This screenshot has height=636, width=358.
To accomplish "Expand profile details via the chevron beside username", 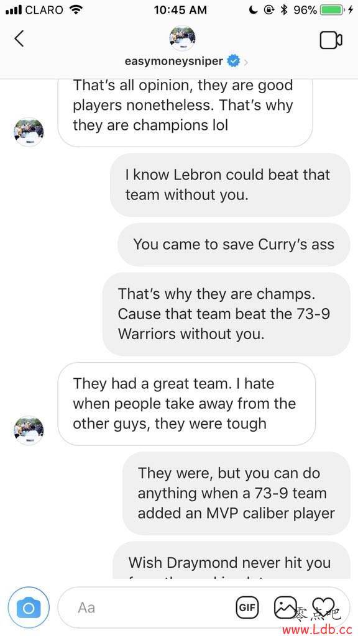I will (246, 62).
